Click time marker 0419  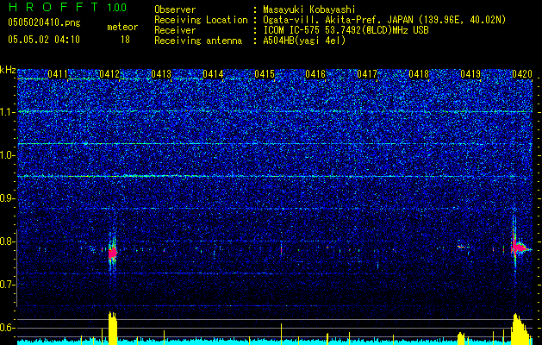click(x=470, y=74)
